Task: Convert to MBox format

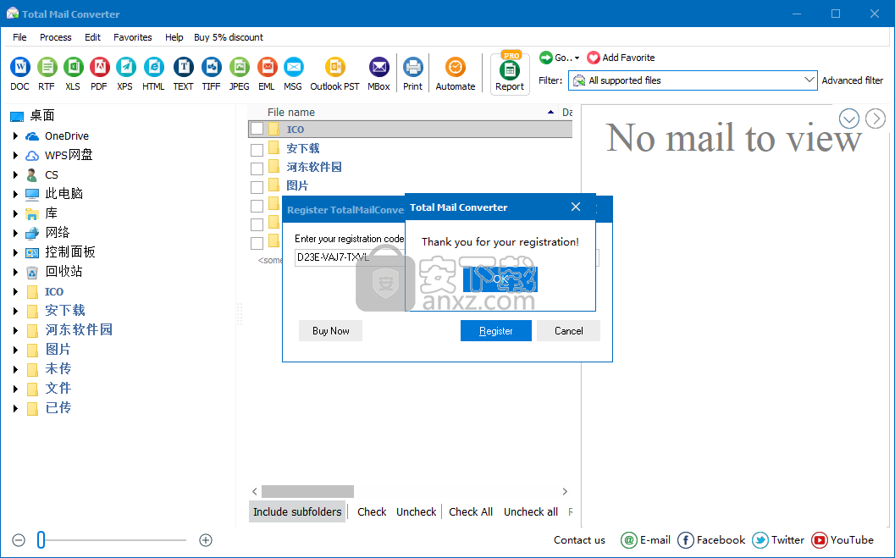Action: [x=379, y=68]
